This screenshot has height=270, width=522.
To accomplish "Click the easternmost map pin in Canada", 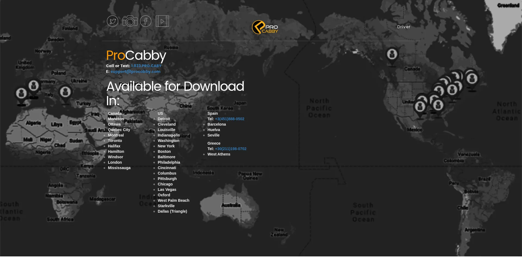I will coord(472,79).
